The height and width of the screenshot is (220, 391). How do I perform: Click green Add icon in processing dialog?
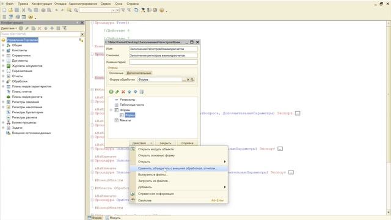pos(111,92)
